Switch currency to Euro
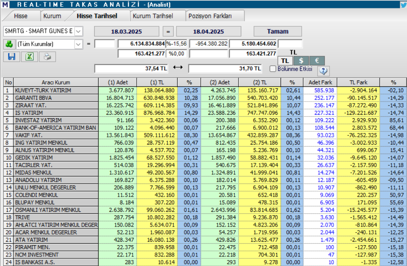 (317, 61)
